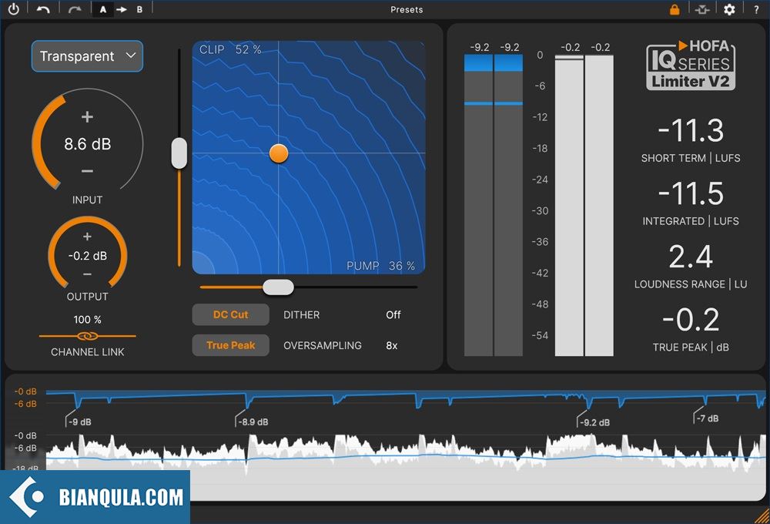Decrease input gain with minus sign
770x524 pixels.
(x=87, y=171)
